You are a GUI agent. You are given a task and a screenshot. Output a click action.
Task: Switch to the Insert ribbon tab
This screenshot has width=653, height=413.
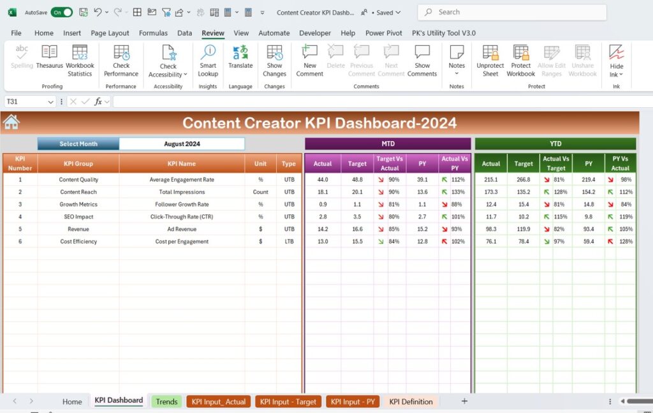click(72, 33)
